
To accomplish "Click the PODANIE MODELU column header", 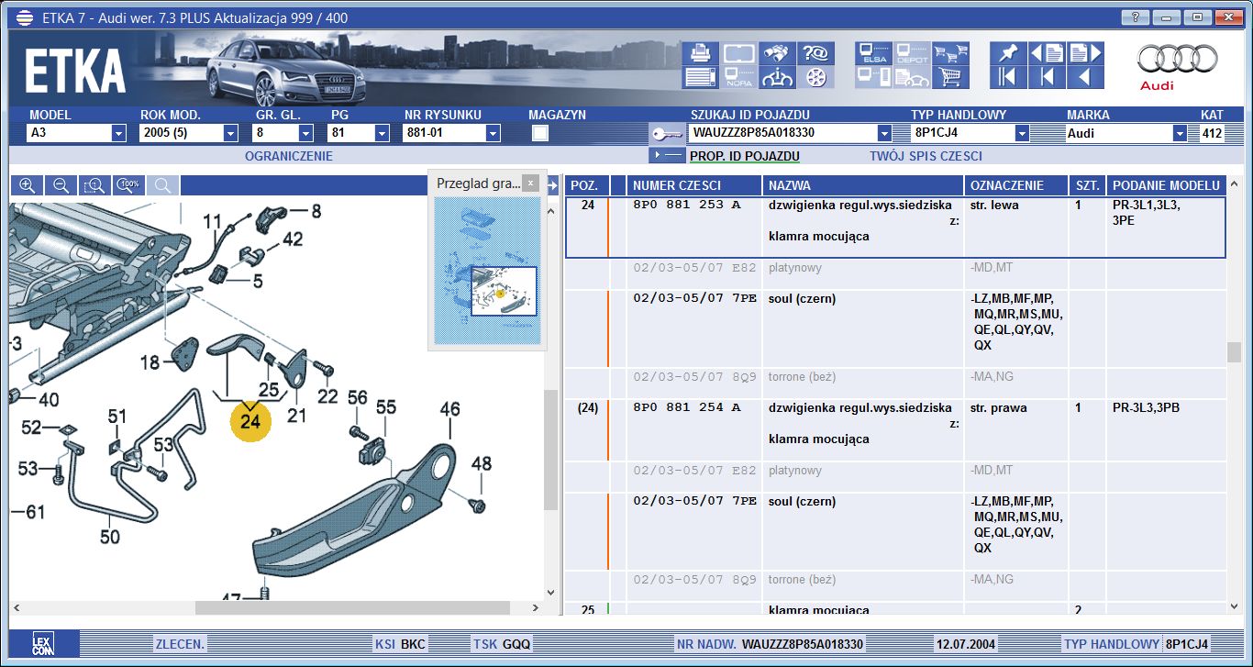I will 1166,185.
